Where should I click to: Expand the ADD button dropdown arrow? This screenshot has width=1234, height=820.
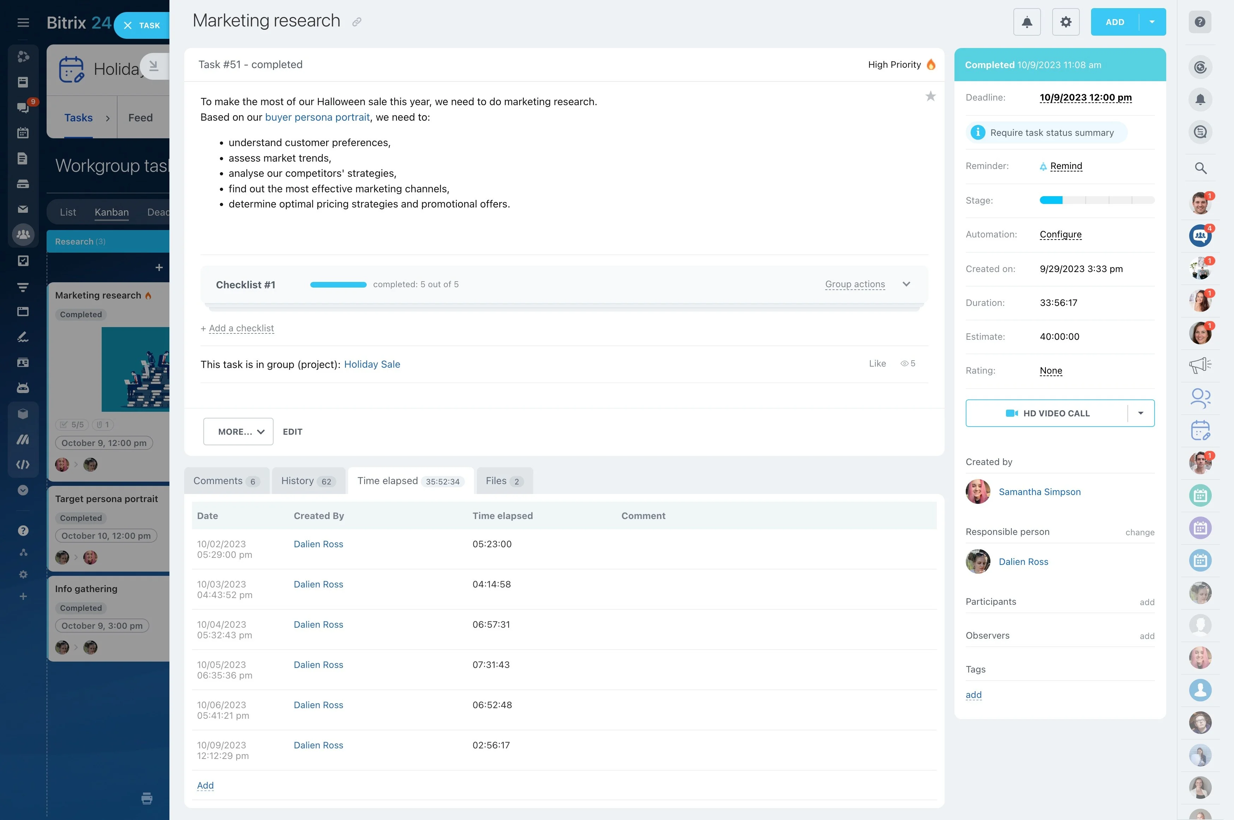[1152, 22]
